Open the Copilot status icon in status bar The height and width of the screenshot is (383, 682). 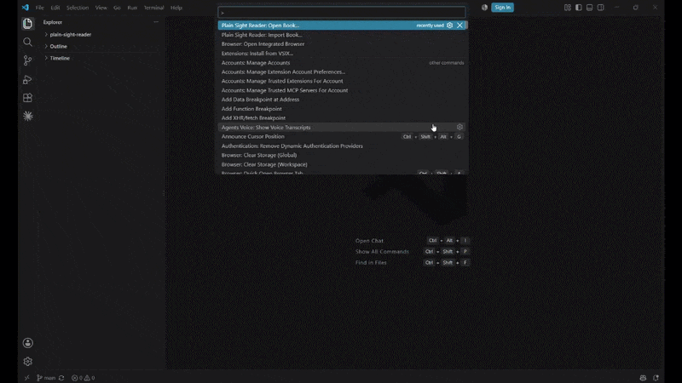(x=643, y=378)
